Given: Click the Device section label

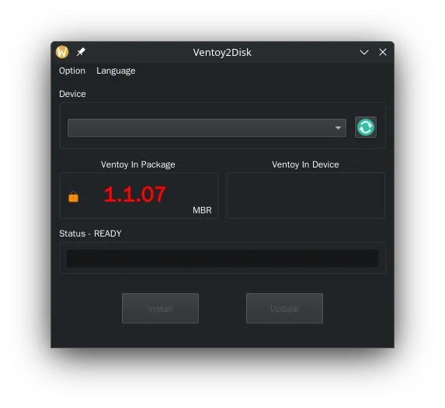Looking at the screenshot, I should [72, 94].
